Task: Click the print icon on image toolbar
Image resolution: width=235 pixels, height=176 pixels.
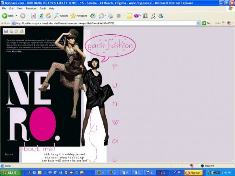Action: [11, 31]
